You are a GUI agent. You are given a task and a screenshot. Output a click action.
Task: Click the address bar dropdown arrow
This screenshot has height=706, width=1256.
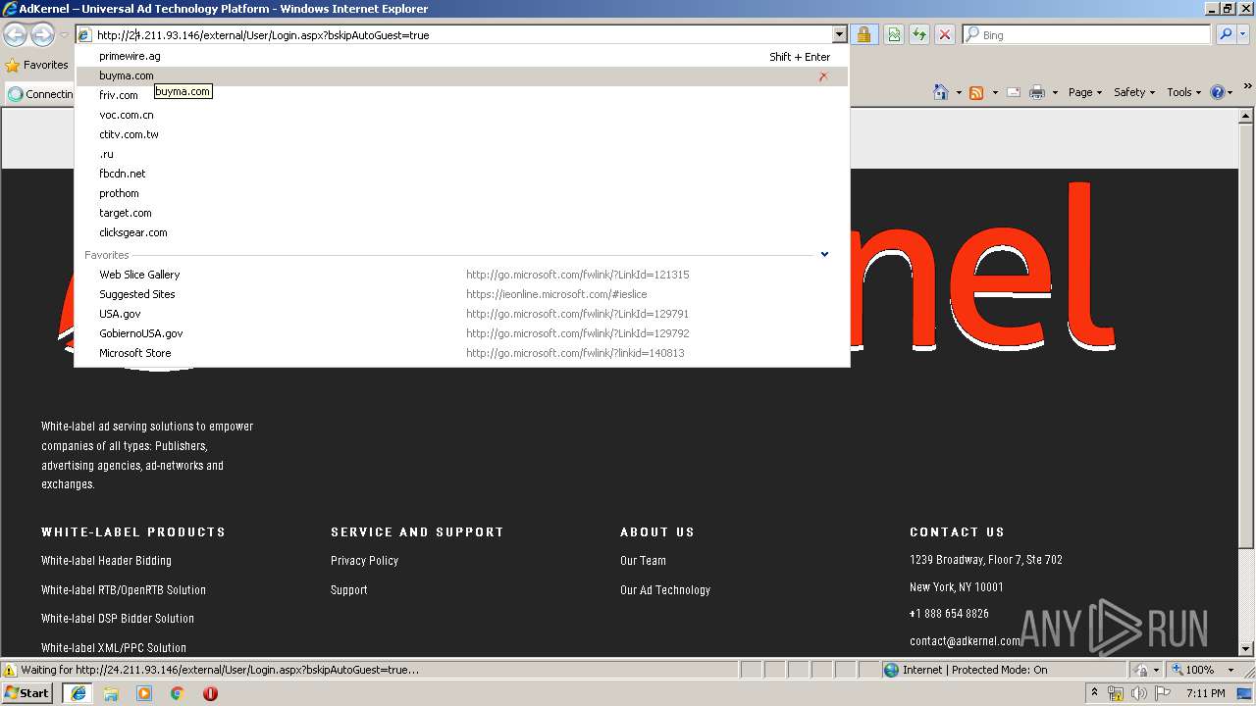click(839, 34)
